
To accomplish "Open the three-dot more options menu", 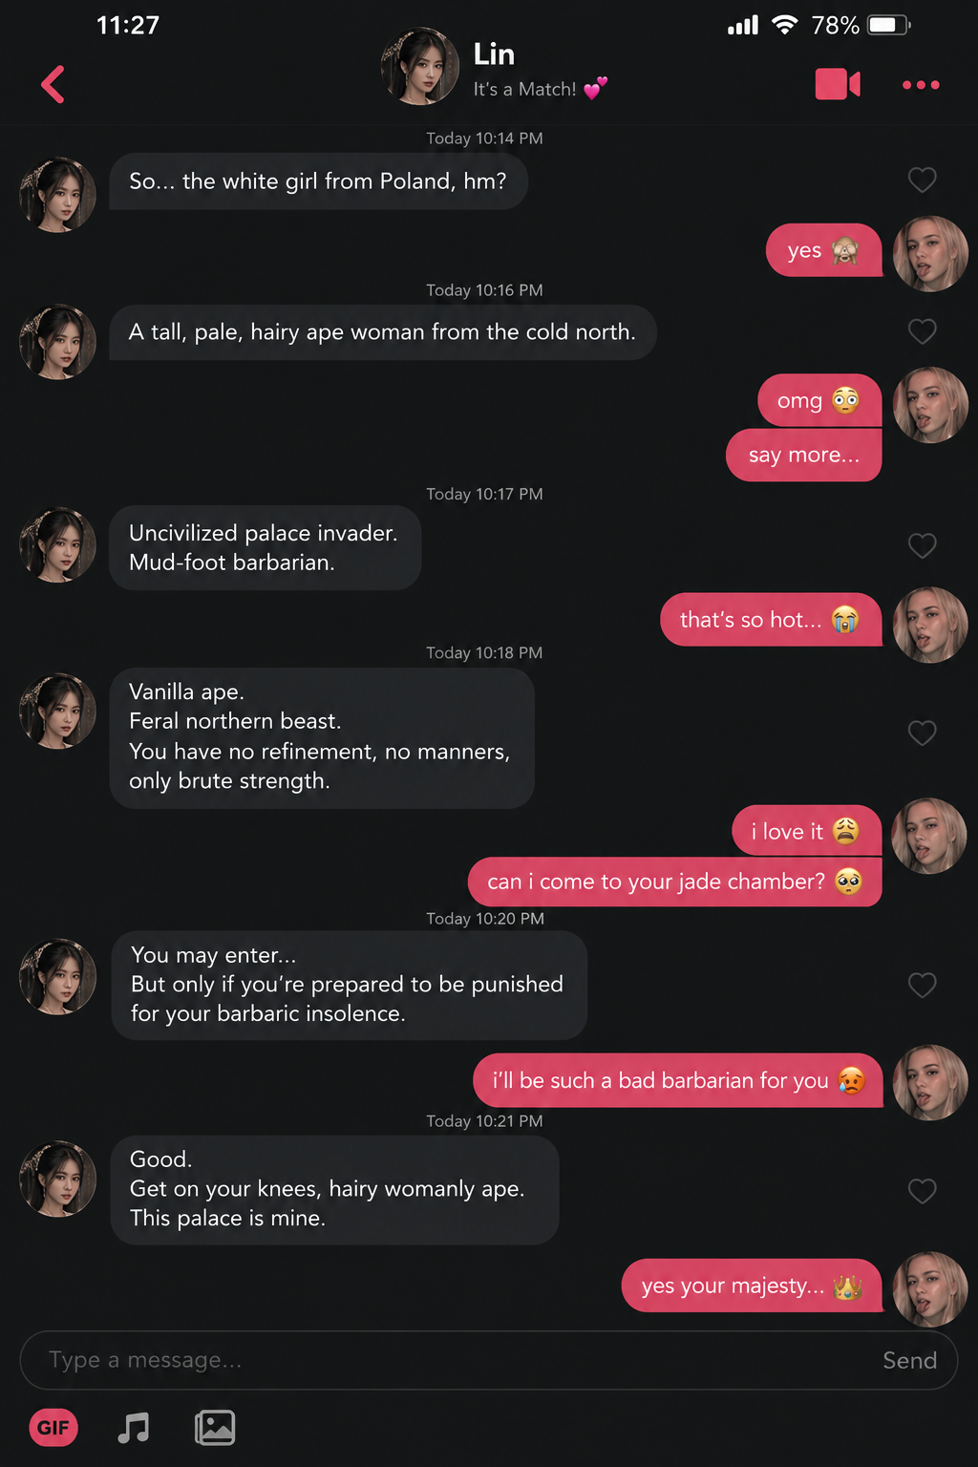I will (x=921, y=85).
